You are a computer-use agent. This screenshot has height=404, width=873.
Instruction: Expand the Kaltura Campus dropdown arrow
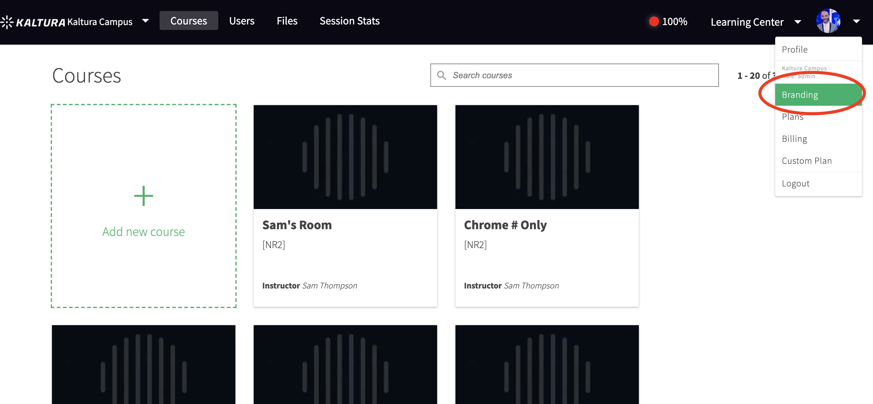145,21
